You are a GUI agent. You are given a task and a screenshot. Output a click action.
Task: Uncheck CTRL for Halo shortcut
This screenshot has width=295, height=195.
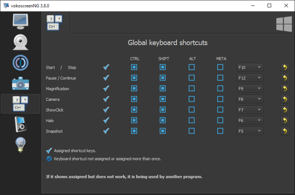click(134, 120)
